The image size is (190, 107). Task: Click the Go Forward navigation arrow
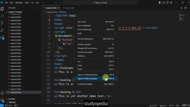tap(60, 3)
